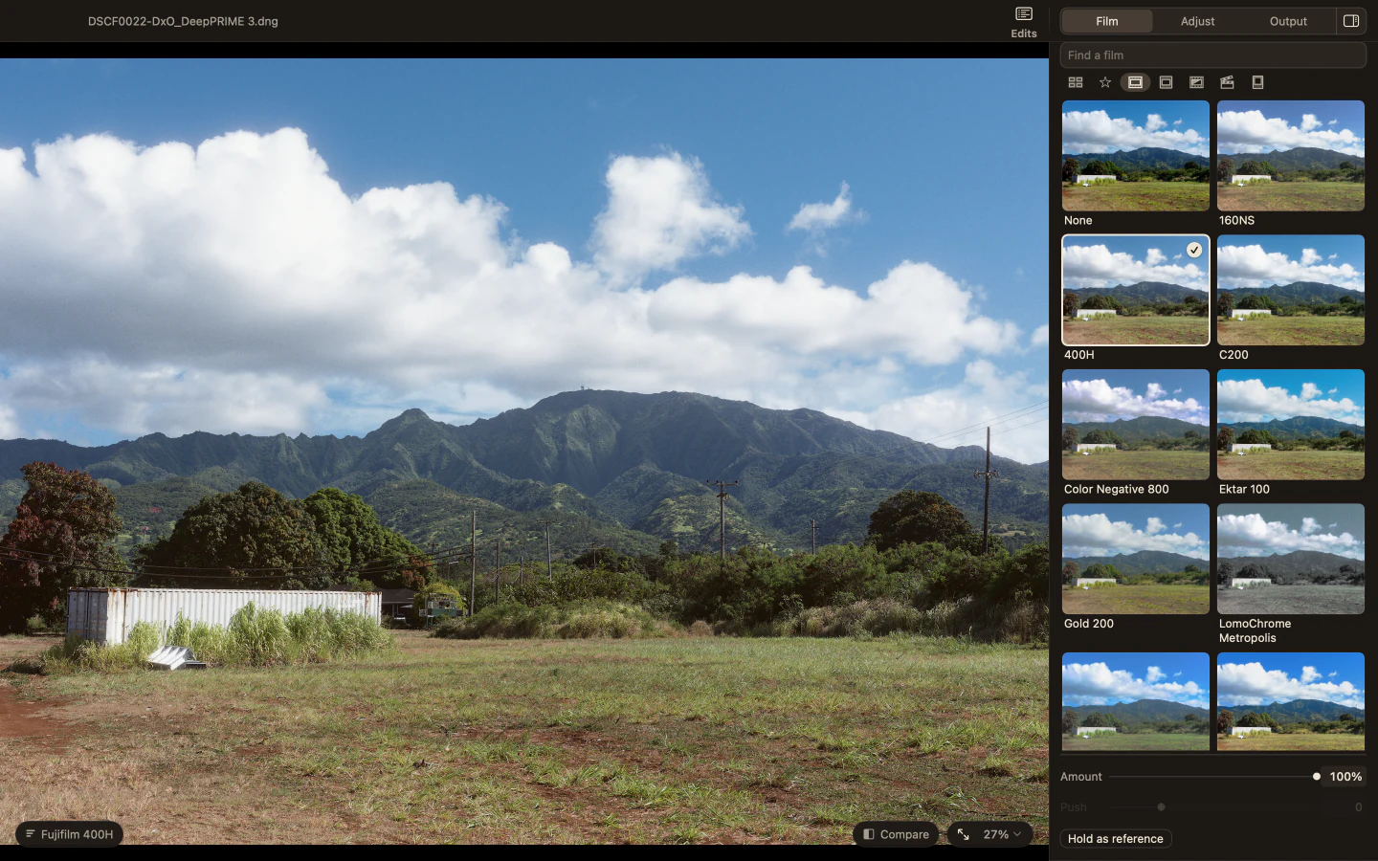Image resolution: width=1378 pixels, height=861 pixels.
Task: Select the None film preset
Action: click(1136, 156)
